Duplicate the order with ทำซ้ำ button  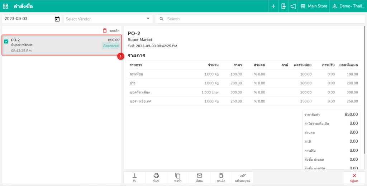pos(178,178)
